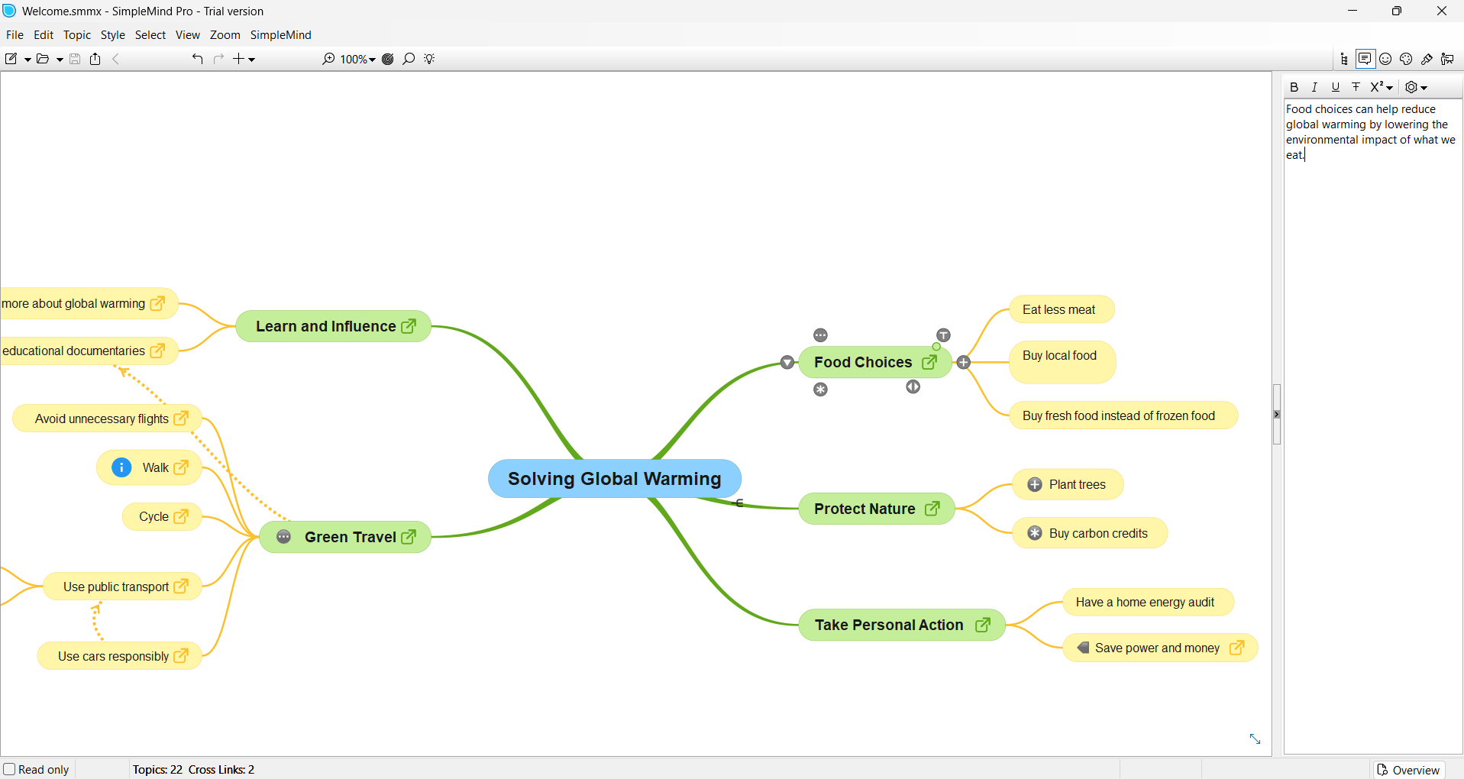1464x779 pixels.
Task: Toggle the Read only checkbox
Action: click(x=9, y=769)
